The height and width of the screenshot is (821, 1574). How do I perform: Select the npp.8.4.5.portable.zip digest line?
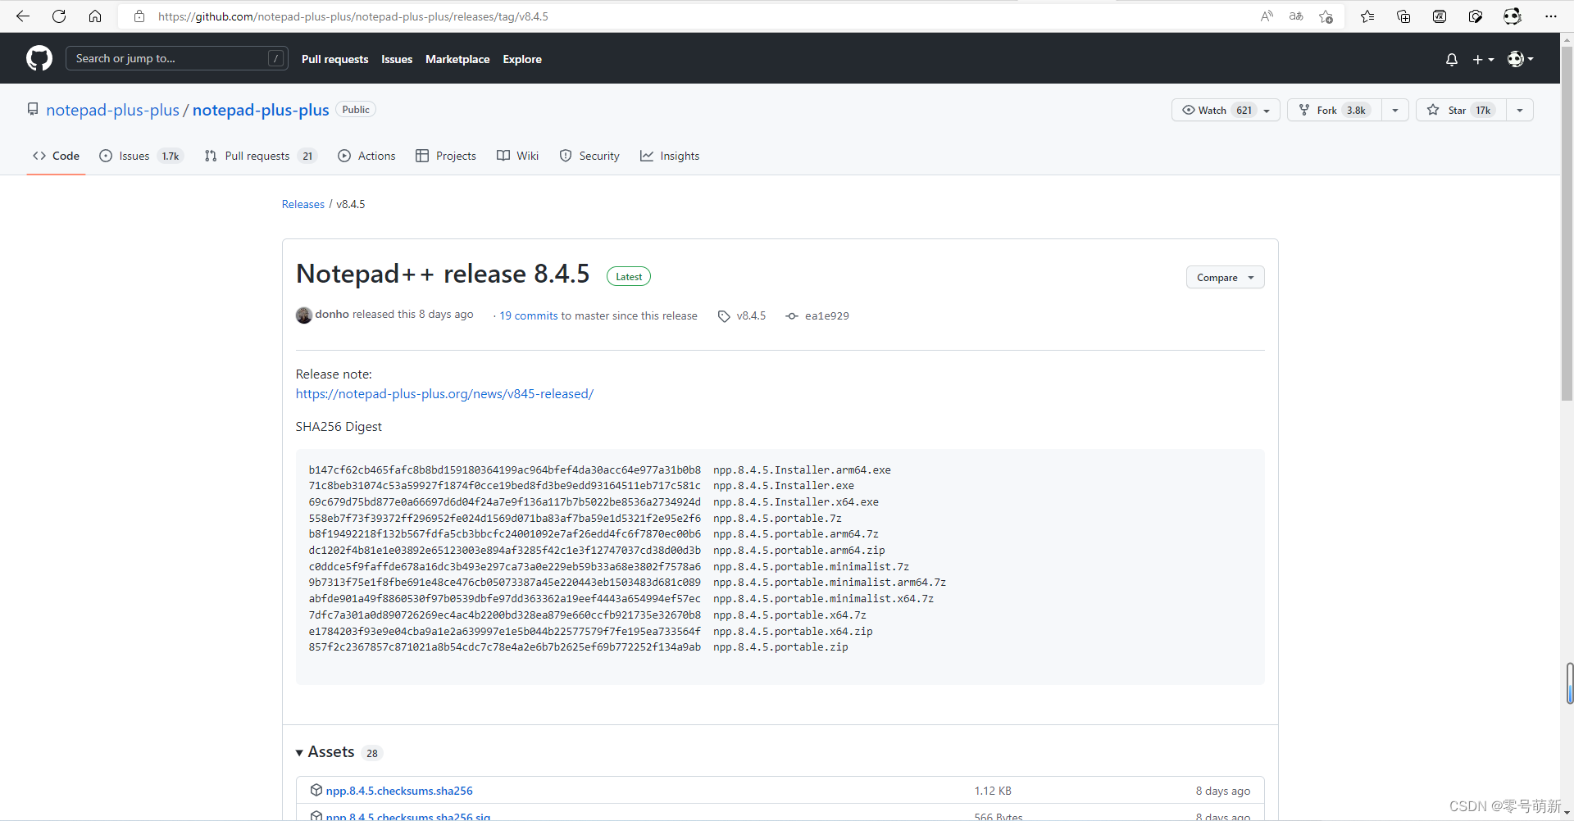click(x=578, y=647)
